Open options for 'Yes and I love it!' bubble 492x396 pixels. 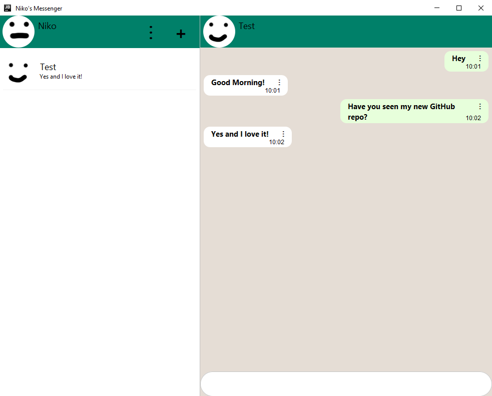283,134
